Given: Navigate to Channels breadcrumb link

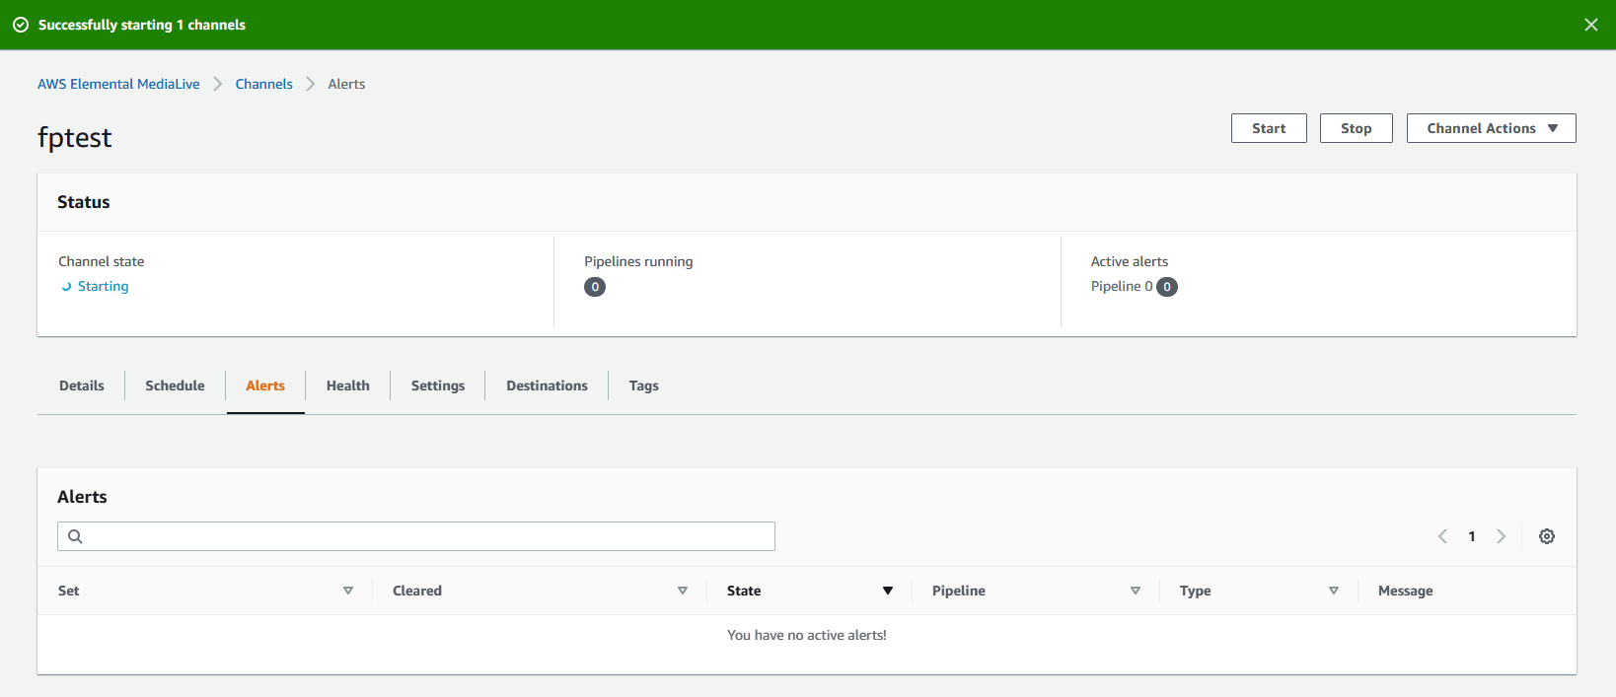Looking at the screenshot, I should pos(263,84).
